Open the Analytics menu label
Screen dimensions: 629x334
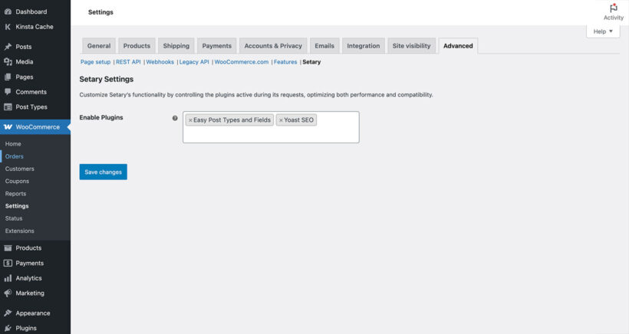(29, 278)
